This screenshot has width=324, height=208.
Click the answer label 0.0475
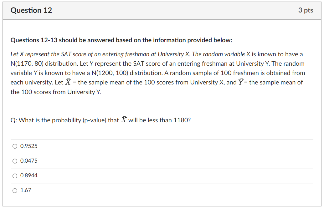(28, 161)
